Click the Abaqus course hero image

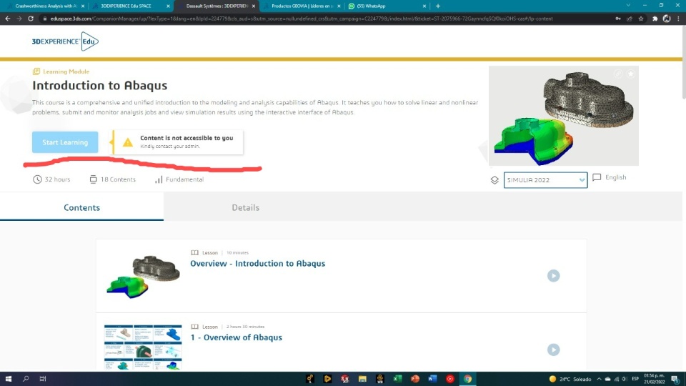[564, 116]
